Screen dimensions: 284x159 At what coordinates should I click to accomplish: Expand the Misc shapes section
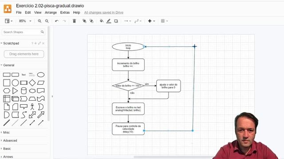pyautogui.click(x=5, y=132)
